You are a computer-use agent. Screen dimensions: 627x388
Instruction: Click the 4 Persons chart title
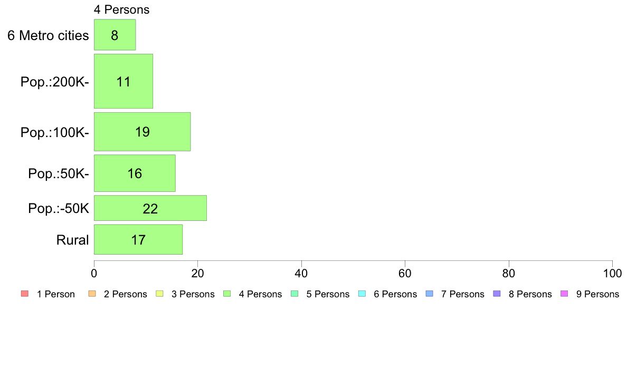[x=121, y=9]
